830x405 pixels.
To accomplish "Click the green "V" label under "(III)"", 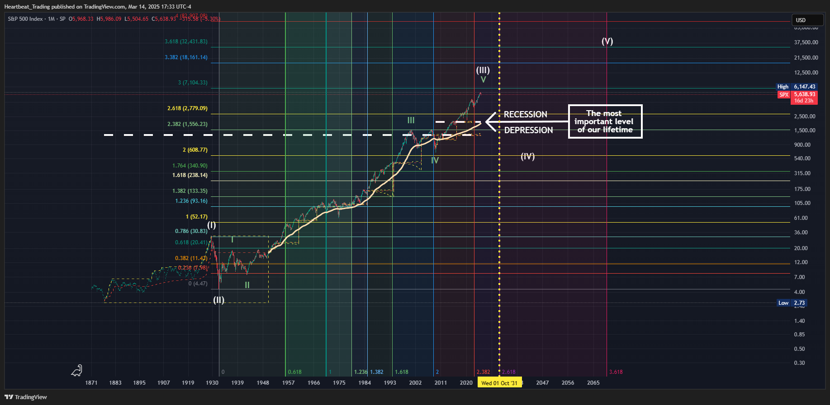I will tap(483, 80).
